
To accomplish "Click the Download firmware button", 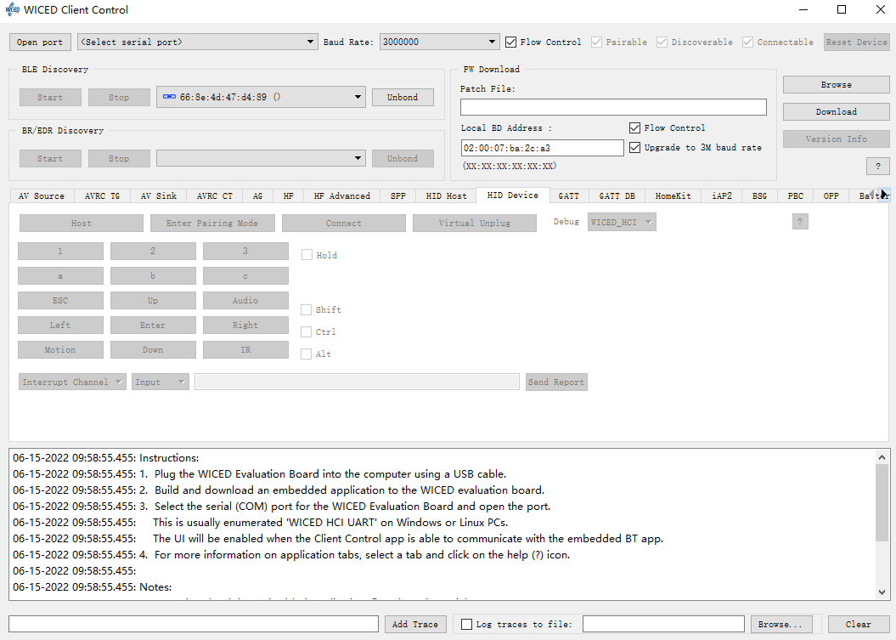I will click(836, 111).
